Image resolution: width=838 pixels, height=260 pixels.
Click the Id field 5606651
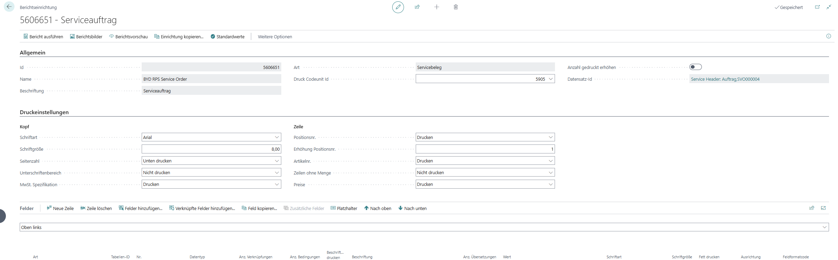point(211,67)
